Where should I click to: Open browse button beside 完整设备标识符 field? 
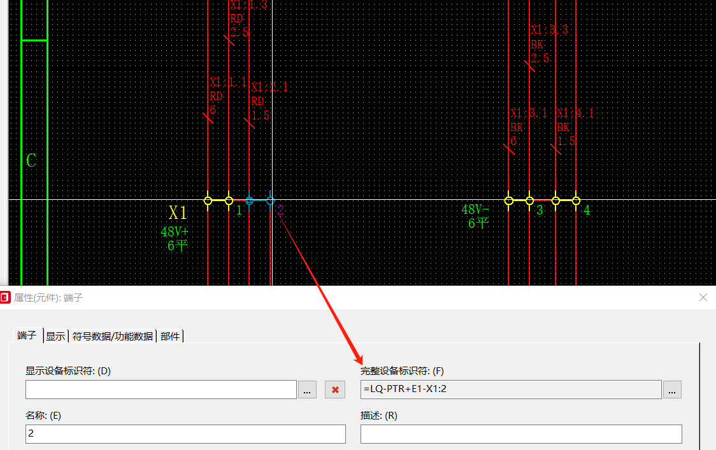pos(672,390)
